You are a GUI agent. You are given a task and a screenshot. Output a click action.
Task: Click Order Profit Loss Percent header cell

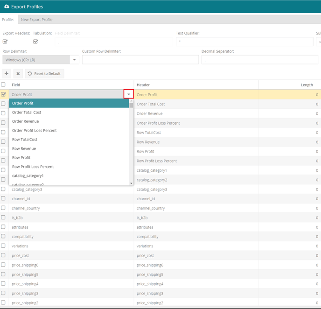click(x=196, y=123)
